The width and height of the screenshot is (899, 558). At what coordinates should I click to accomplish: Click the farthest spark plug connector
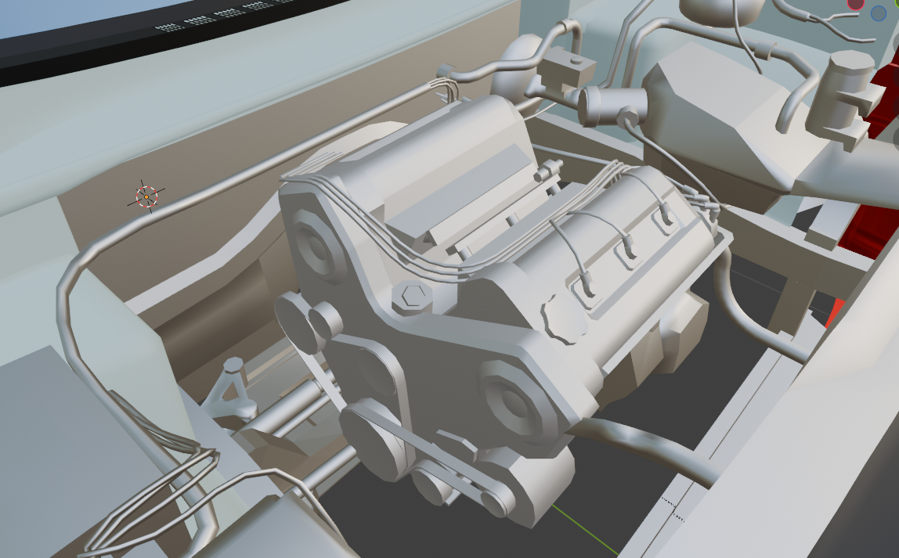(666, 216)
